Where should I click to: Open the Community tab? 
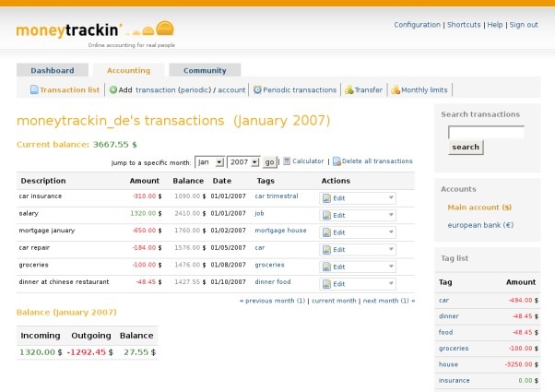(x=205, y=70)
